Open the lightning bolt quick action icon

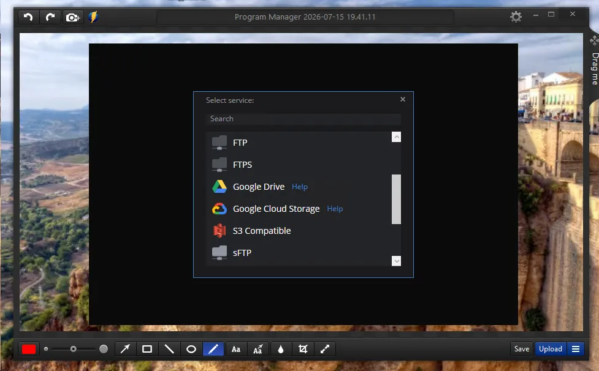coord(93,17)
